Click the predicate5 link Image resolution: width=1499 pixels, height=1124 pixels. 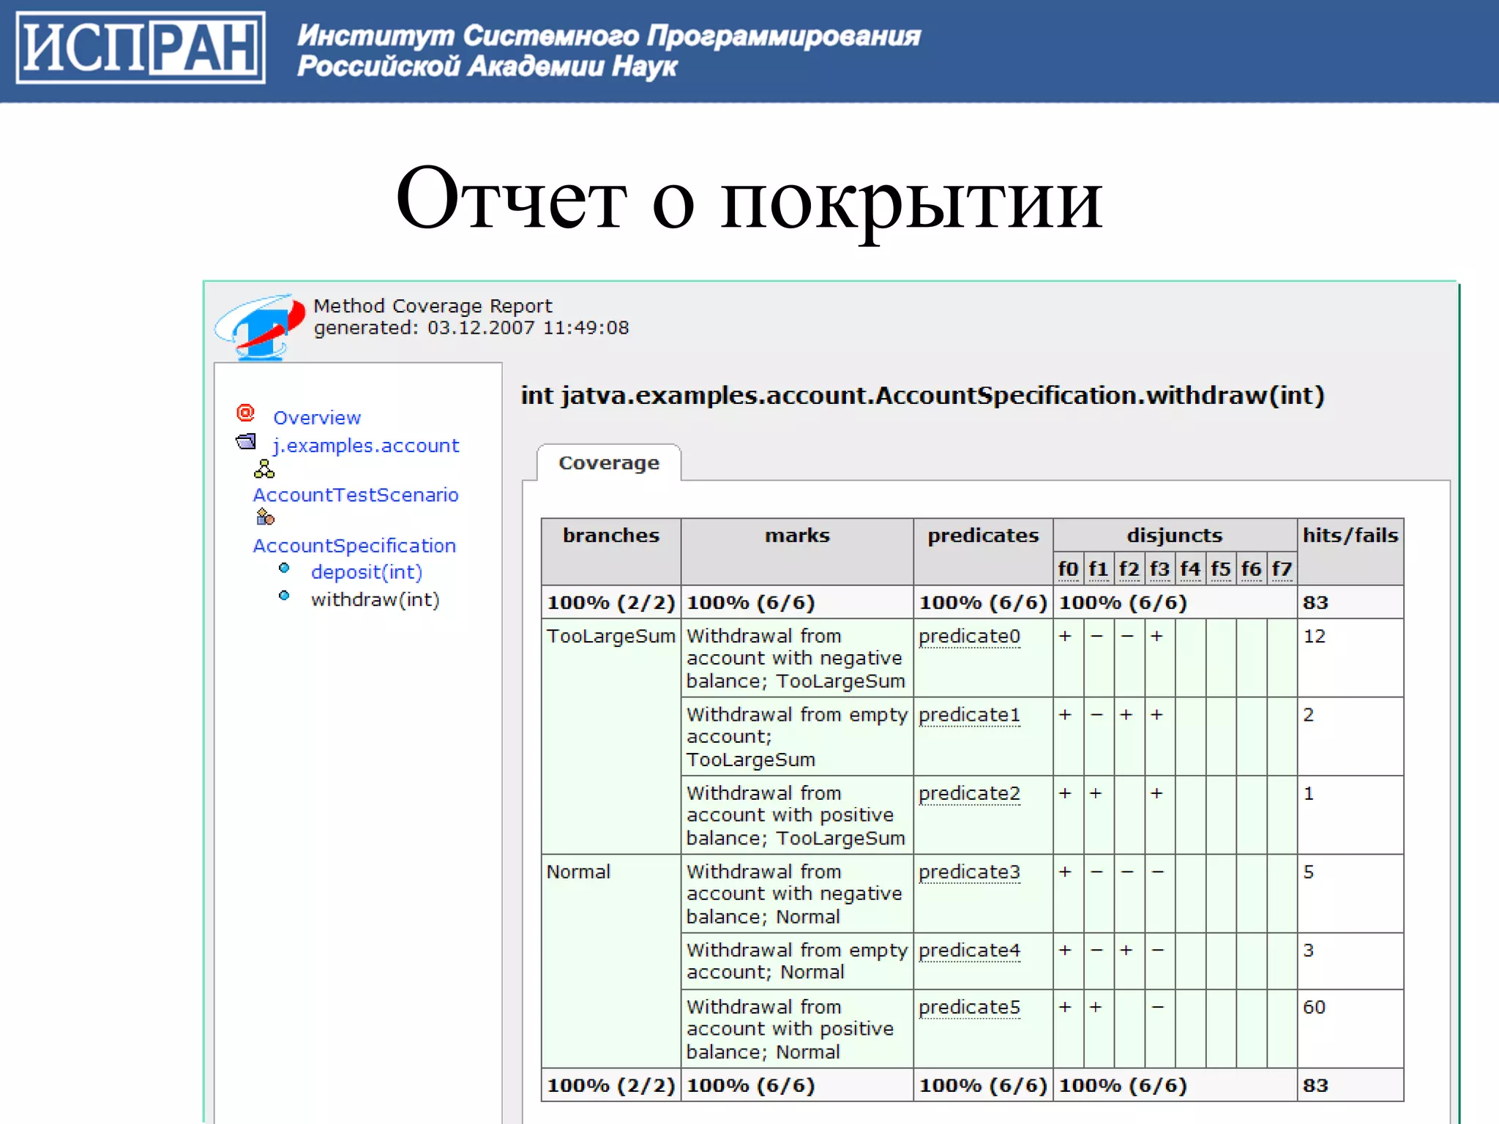969,1008
